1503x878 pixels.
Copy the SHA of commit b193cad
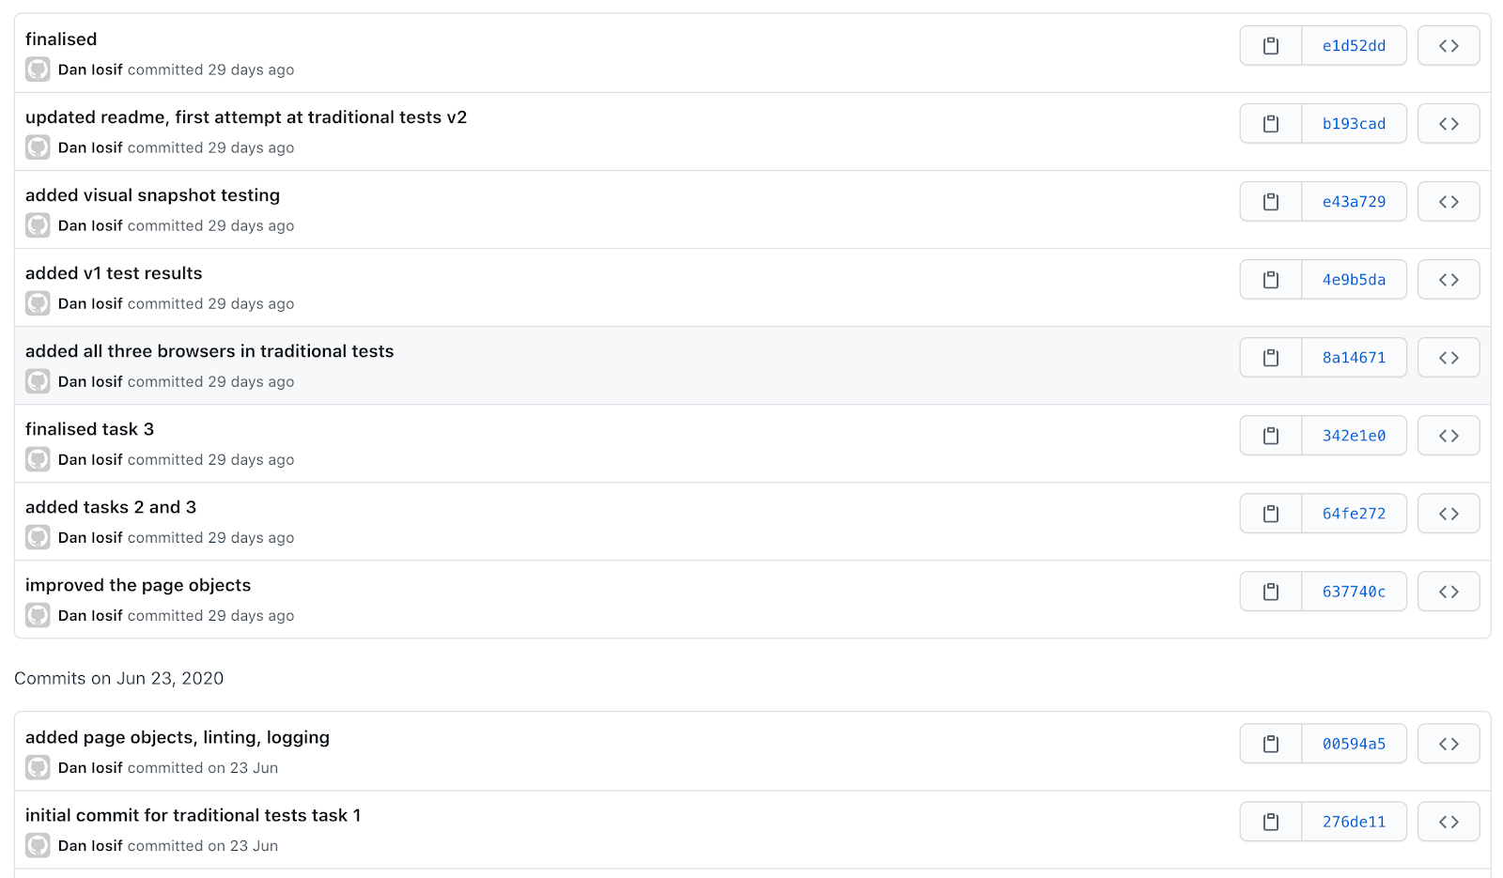(x=1270, y=124)
